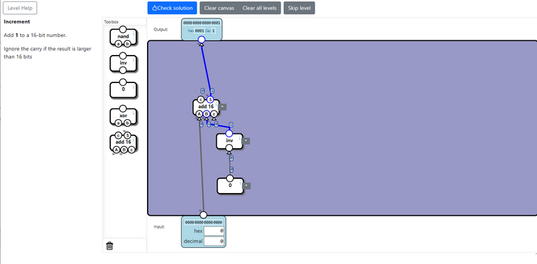Click the output binary bits display

coord(202,23)
